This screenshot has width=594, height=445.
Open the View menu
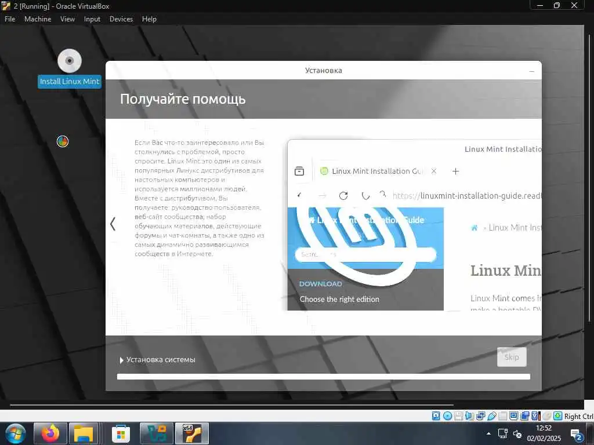(x=67, y=19)
